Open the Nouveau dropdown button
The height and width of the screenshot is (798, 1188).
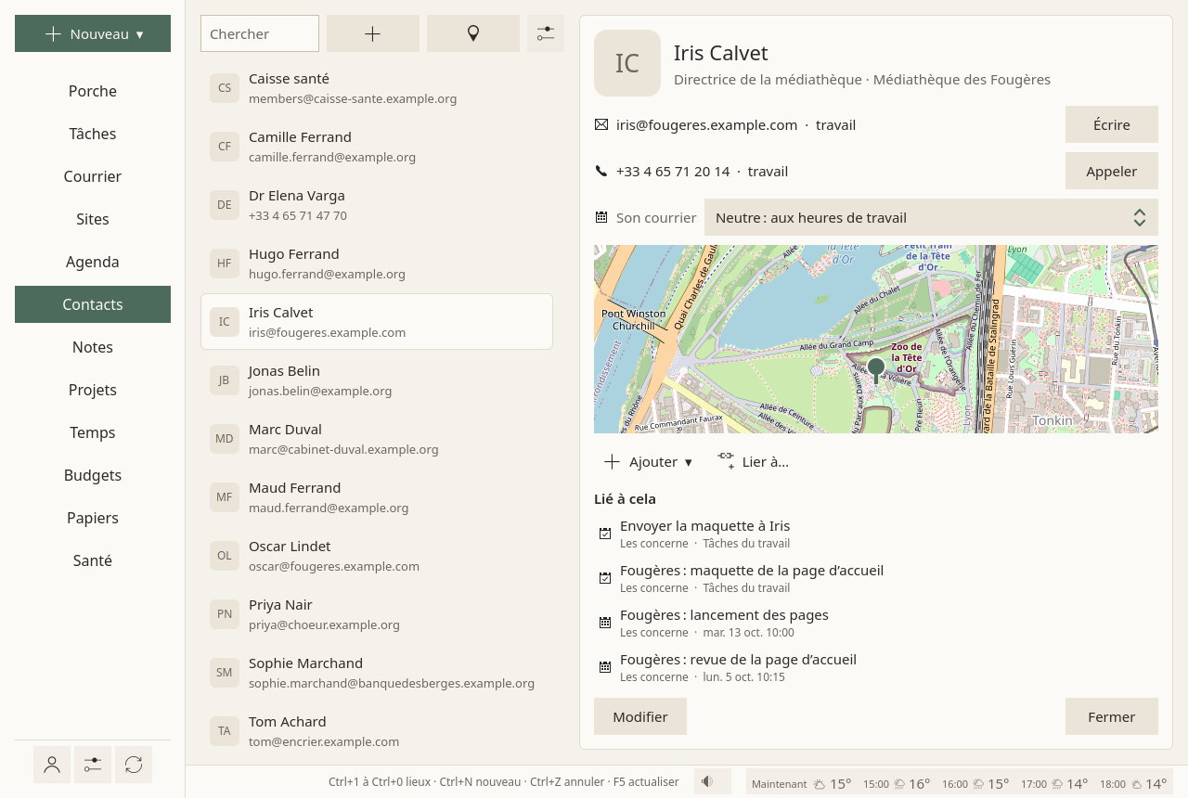pyautogui.click(x=93, y=33)
